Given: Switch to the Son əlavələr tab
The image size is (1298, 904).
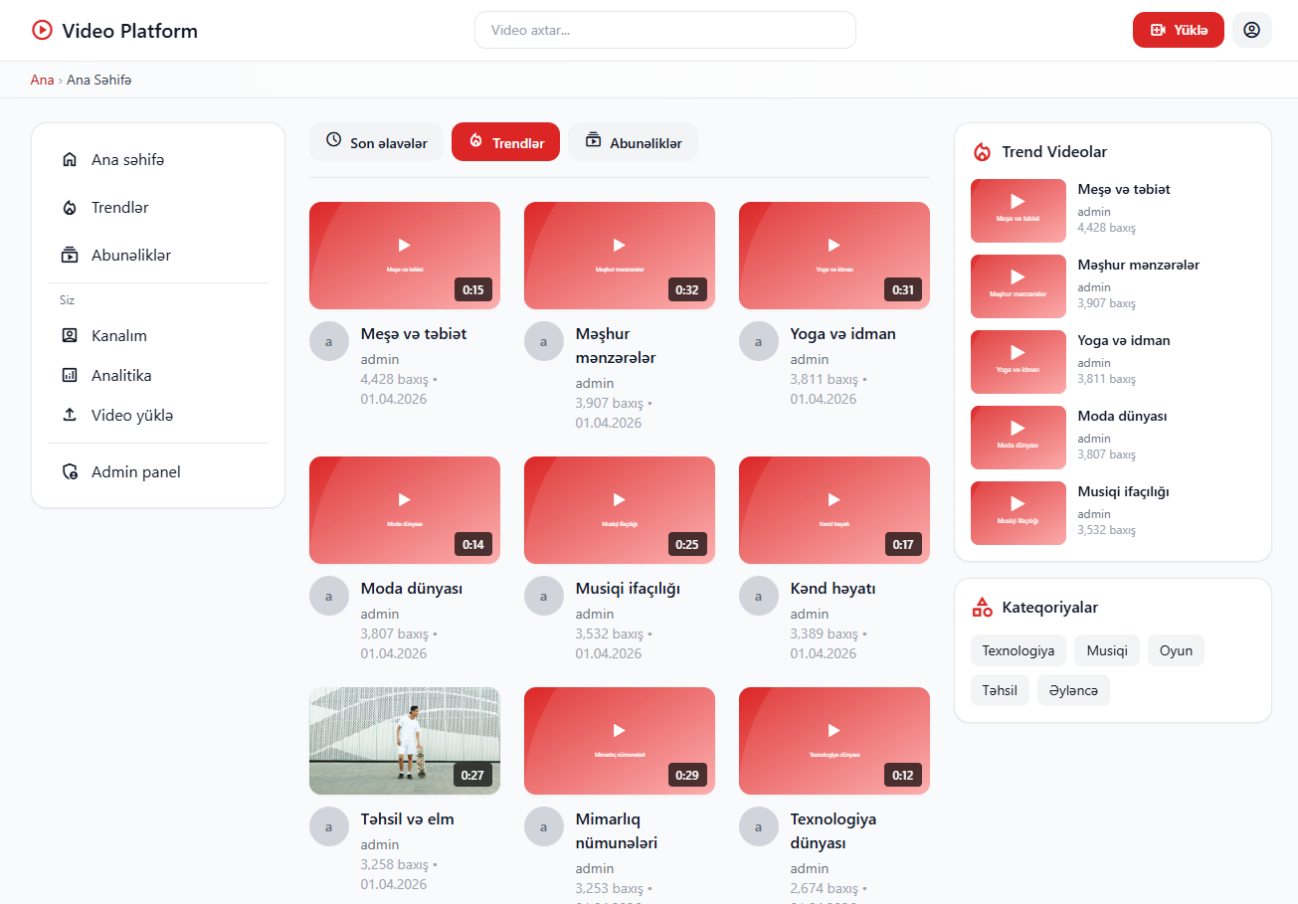Looking at the screenshot, I should pyautogui.click(x=376, y=141).
